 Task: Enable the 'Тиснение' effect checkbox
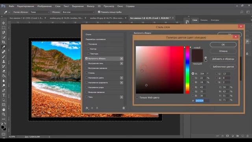(x=87, y=44)
